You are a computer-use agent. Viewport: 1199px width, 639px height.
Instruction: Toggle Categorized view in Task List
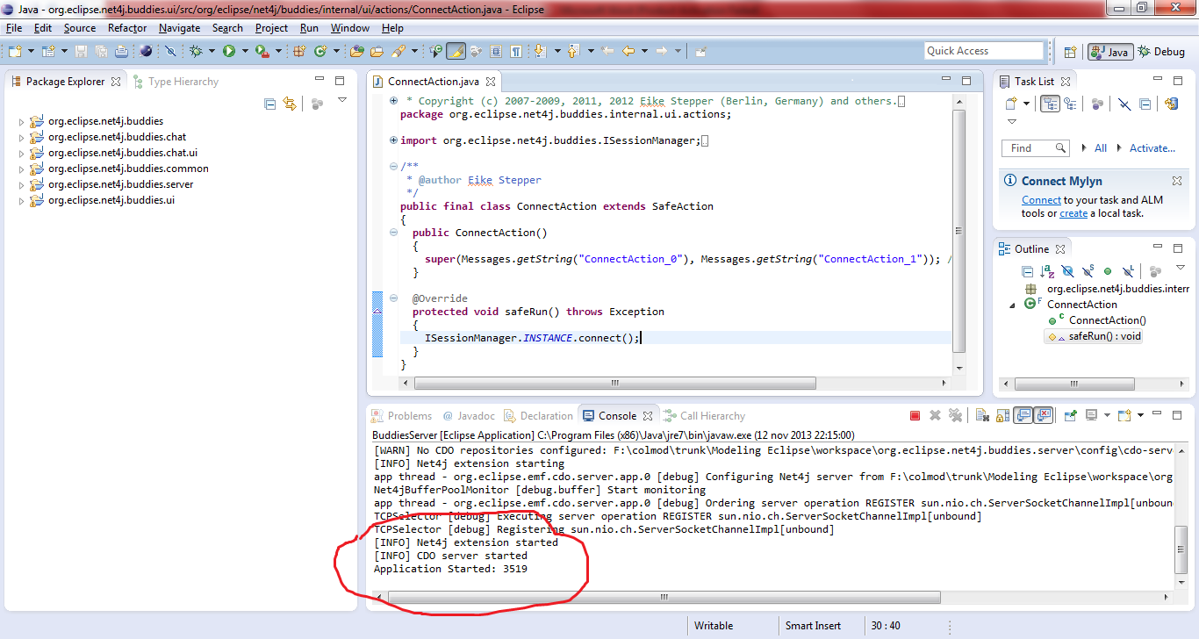1050,104
